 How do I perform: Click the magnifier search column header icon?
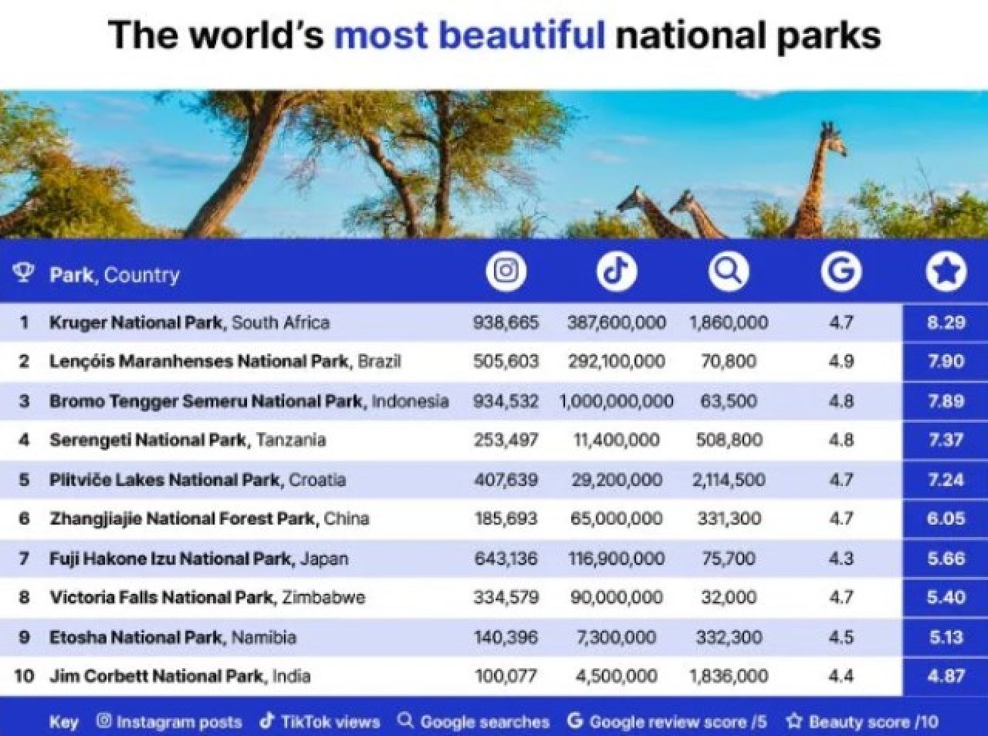729,272
